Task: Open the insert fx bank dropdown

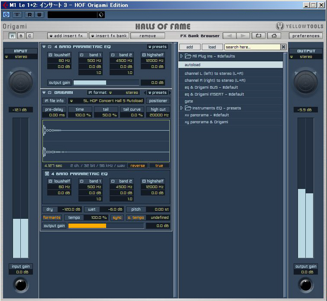Action: click(x=109, y=36)
